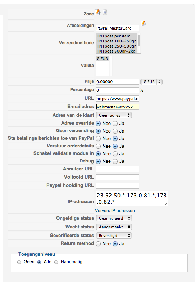Enable Debug by choosing Ja
This screenshot has width=195, height=282.
coord(115,161)
